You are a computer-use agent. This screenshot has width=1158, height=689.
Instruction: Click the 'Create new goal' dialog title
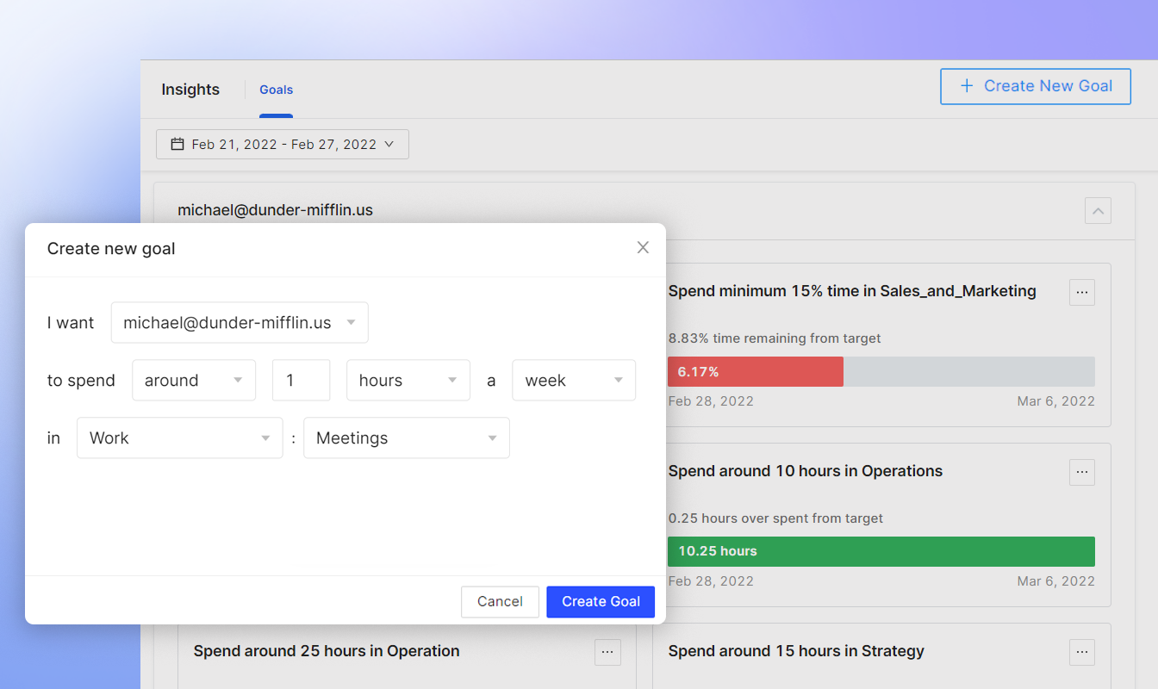point(111,249)
